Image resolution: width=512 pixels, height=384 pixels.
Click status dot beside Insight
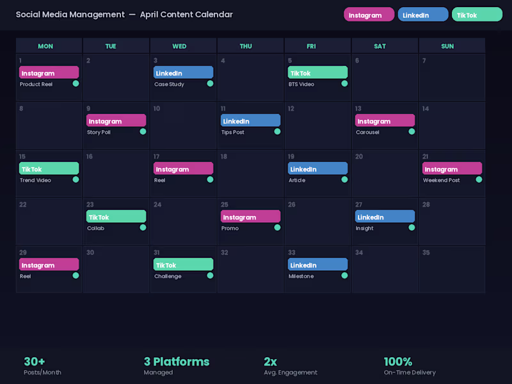(412, 228)
